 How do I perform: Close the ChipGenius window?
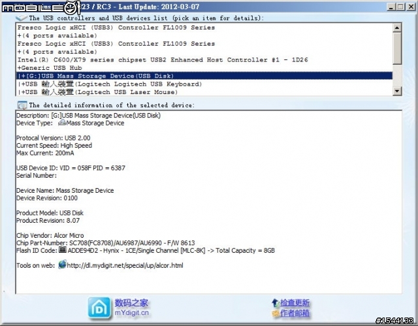coord(411,7)
